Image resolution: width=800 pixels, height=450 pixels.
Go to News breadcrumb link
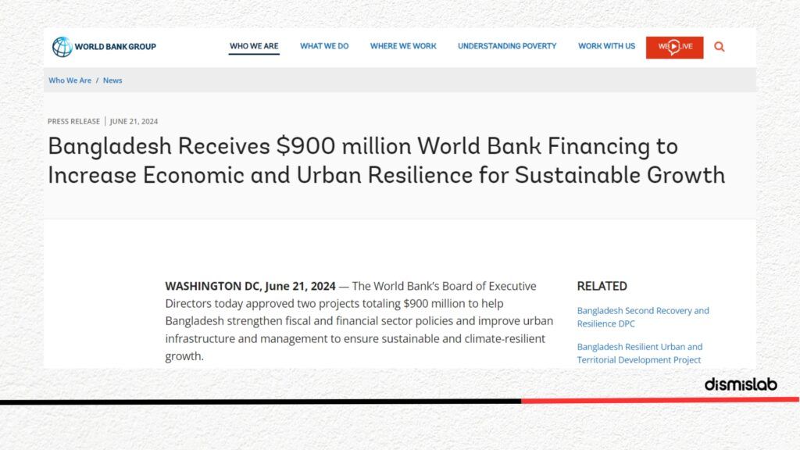(112, 80)
